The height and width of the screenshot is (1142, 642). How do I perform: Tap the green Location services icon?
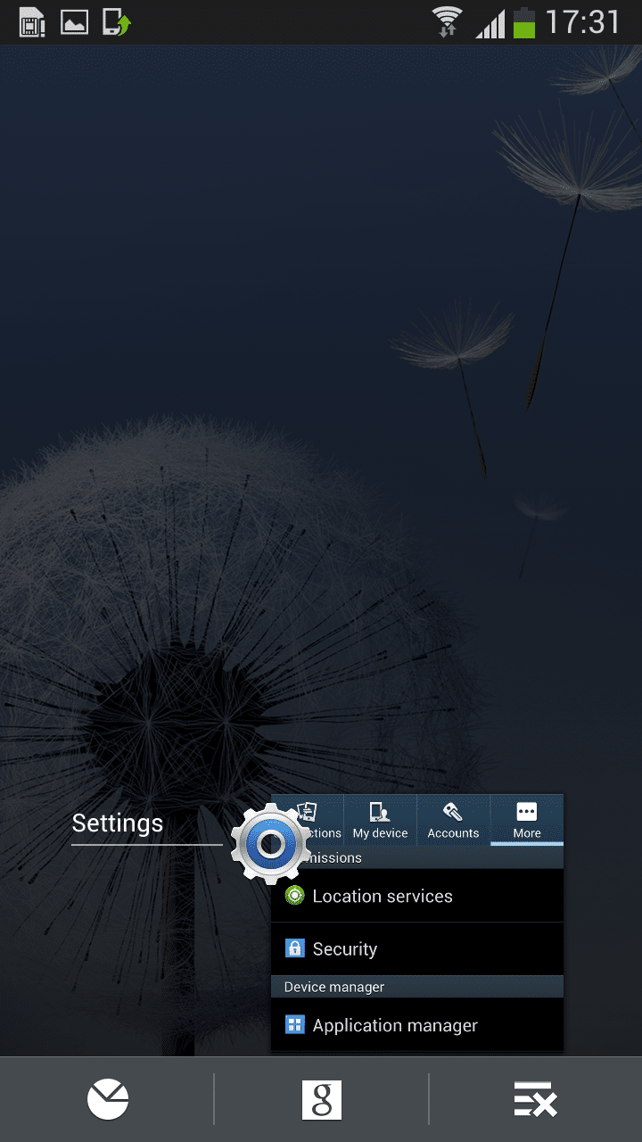pos(294,896)
